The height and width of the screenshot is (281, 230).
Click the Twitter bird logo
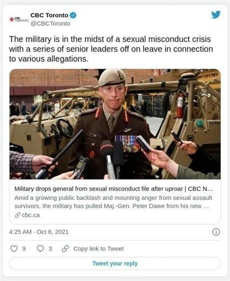coord(216,15)
